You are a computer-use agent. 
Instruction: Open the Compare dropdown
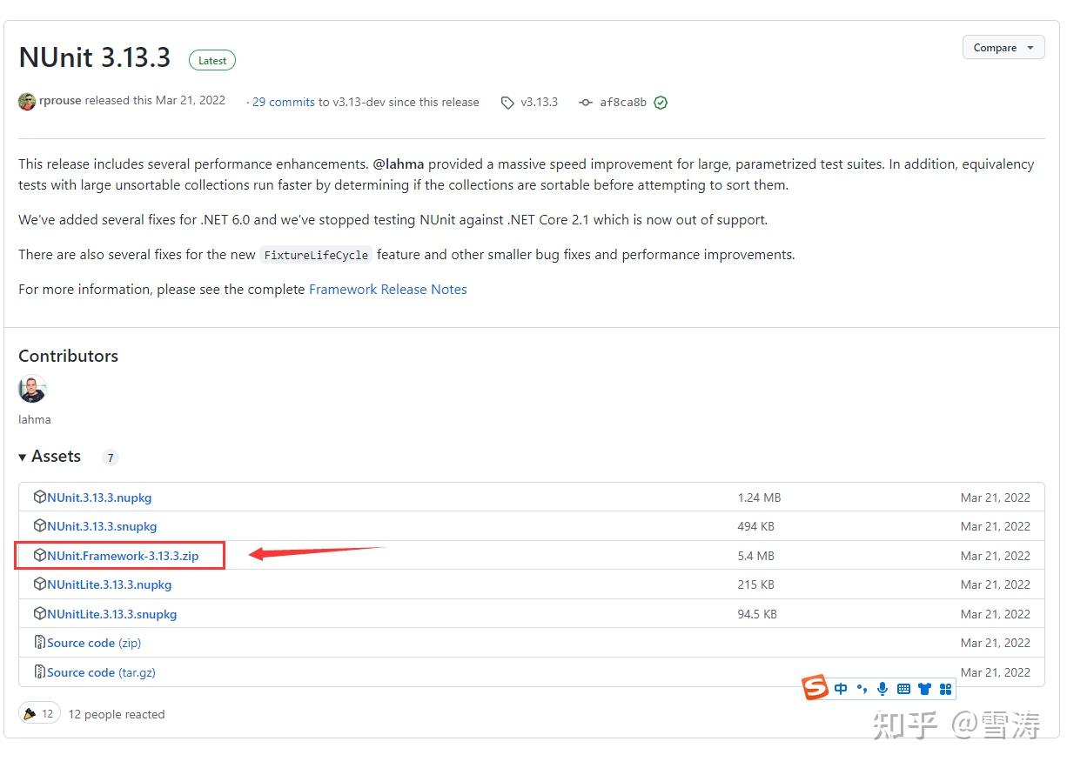1003,48
